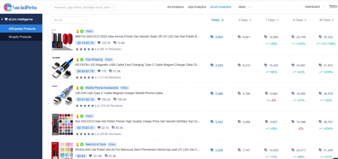The height and width of the screenshot is (159, 338).
Task: Click the tag icon beside 130.4k
Action: coord(115,99)
